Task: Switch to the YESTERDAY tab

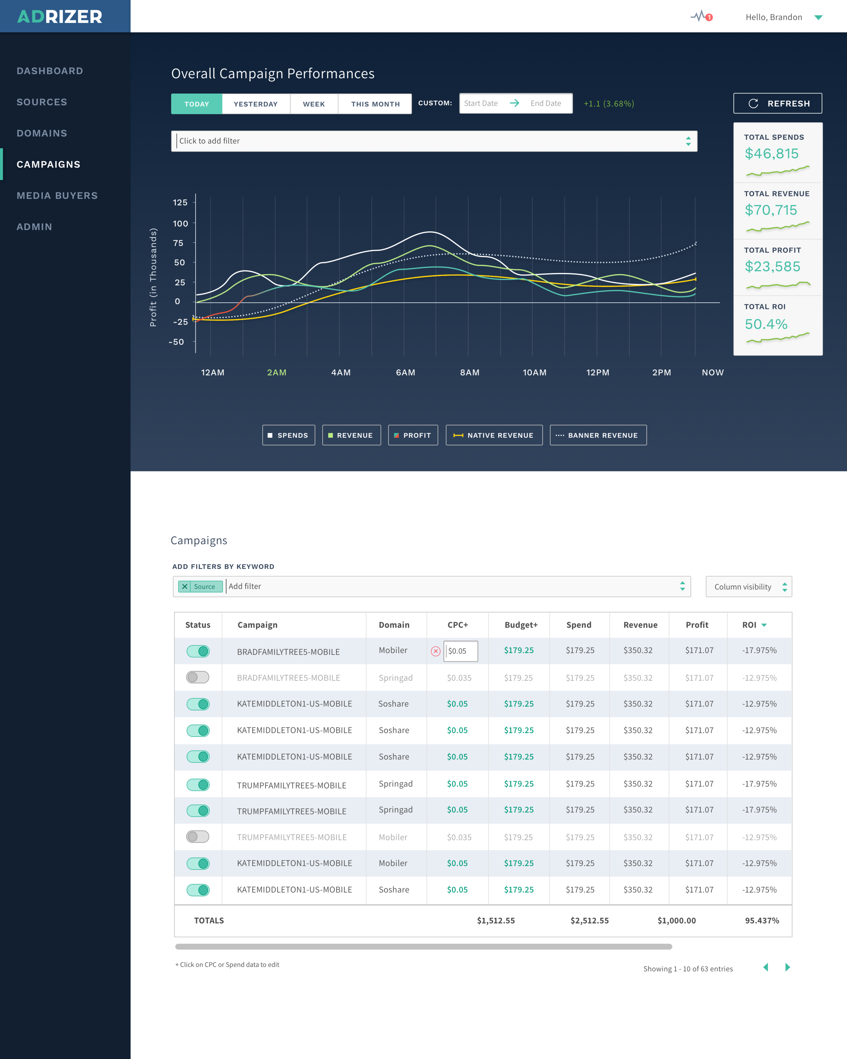Action: click(x=255, y=104)
